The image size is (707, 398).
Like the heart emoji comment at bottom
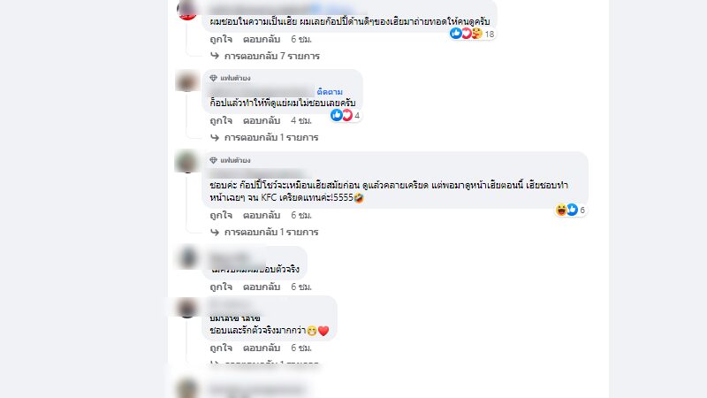click(x=221, y=348)
